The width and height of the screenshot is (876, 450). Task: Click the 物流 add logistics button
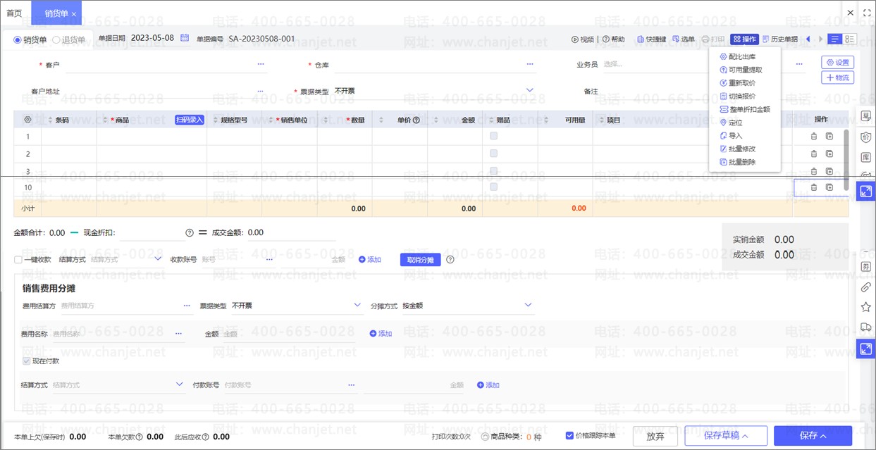tap(837, 77)
